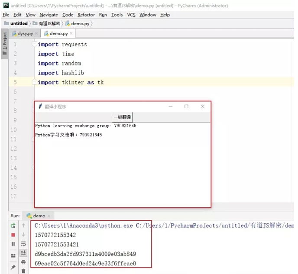Jump down the stack trace arrow
298x274 pixels.
23,235
